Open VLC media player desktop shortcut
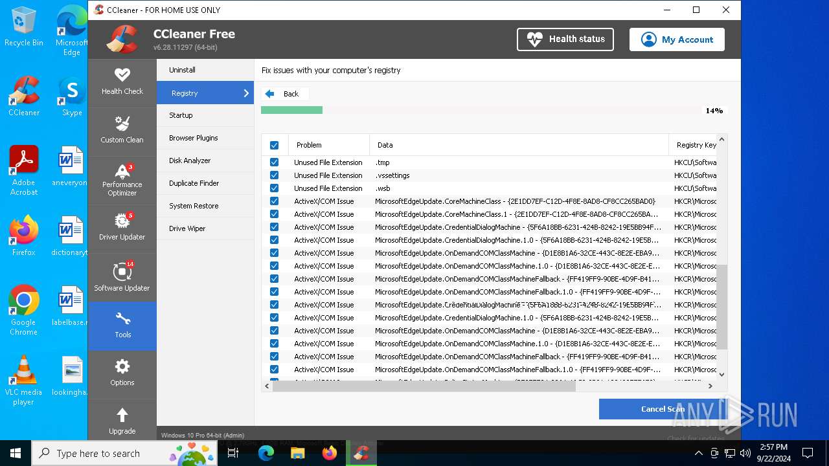 tap(24, 381)
